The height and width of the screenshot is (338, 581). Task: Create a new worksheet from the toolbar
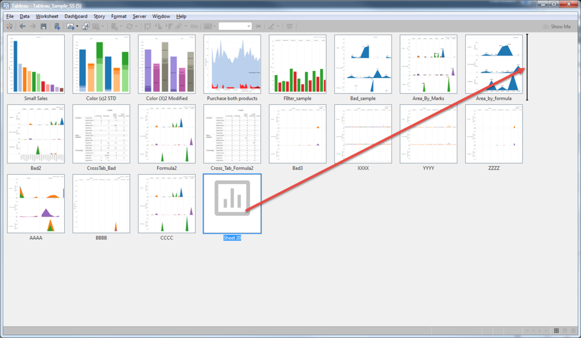[70, 26]
